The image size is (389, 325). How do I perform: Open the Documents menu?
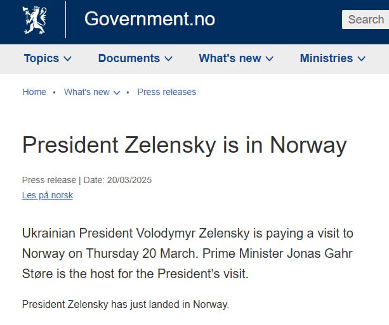click(x=129, y=58)
